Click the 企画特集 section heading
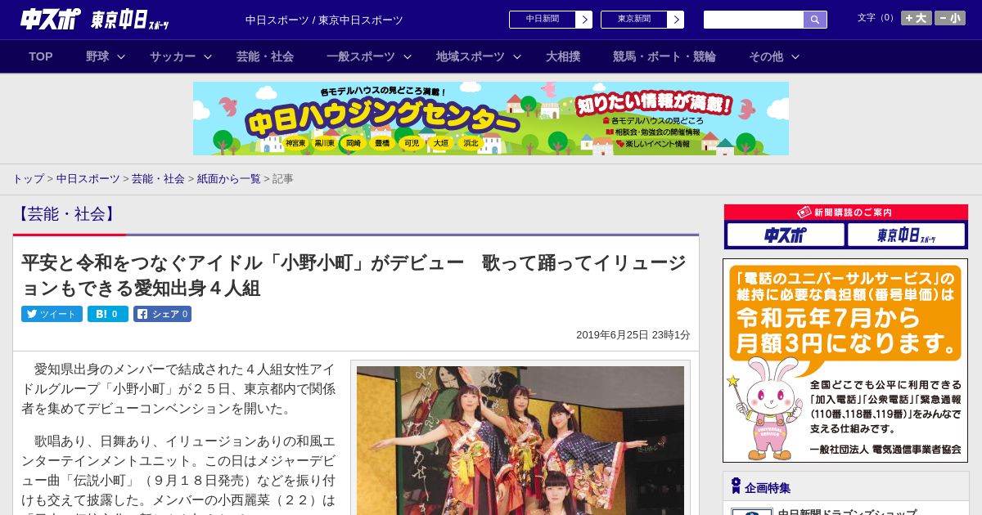This screenshot has height=515, width=982. tap(768, 488)
